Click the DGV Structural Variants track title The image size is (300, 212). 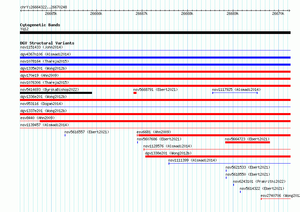coord(47,43)
